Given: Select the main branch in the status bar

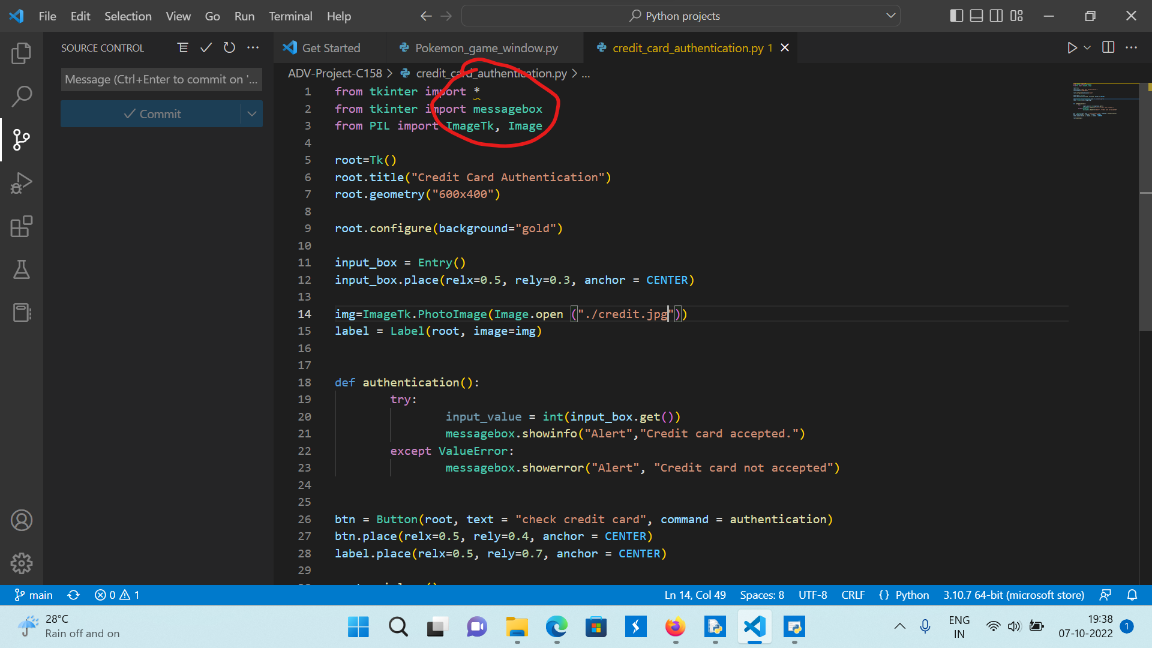Looking at the screenshot, I should [33, 595].
